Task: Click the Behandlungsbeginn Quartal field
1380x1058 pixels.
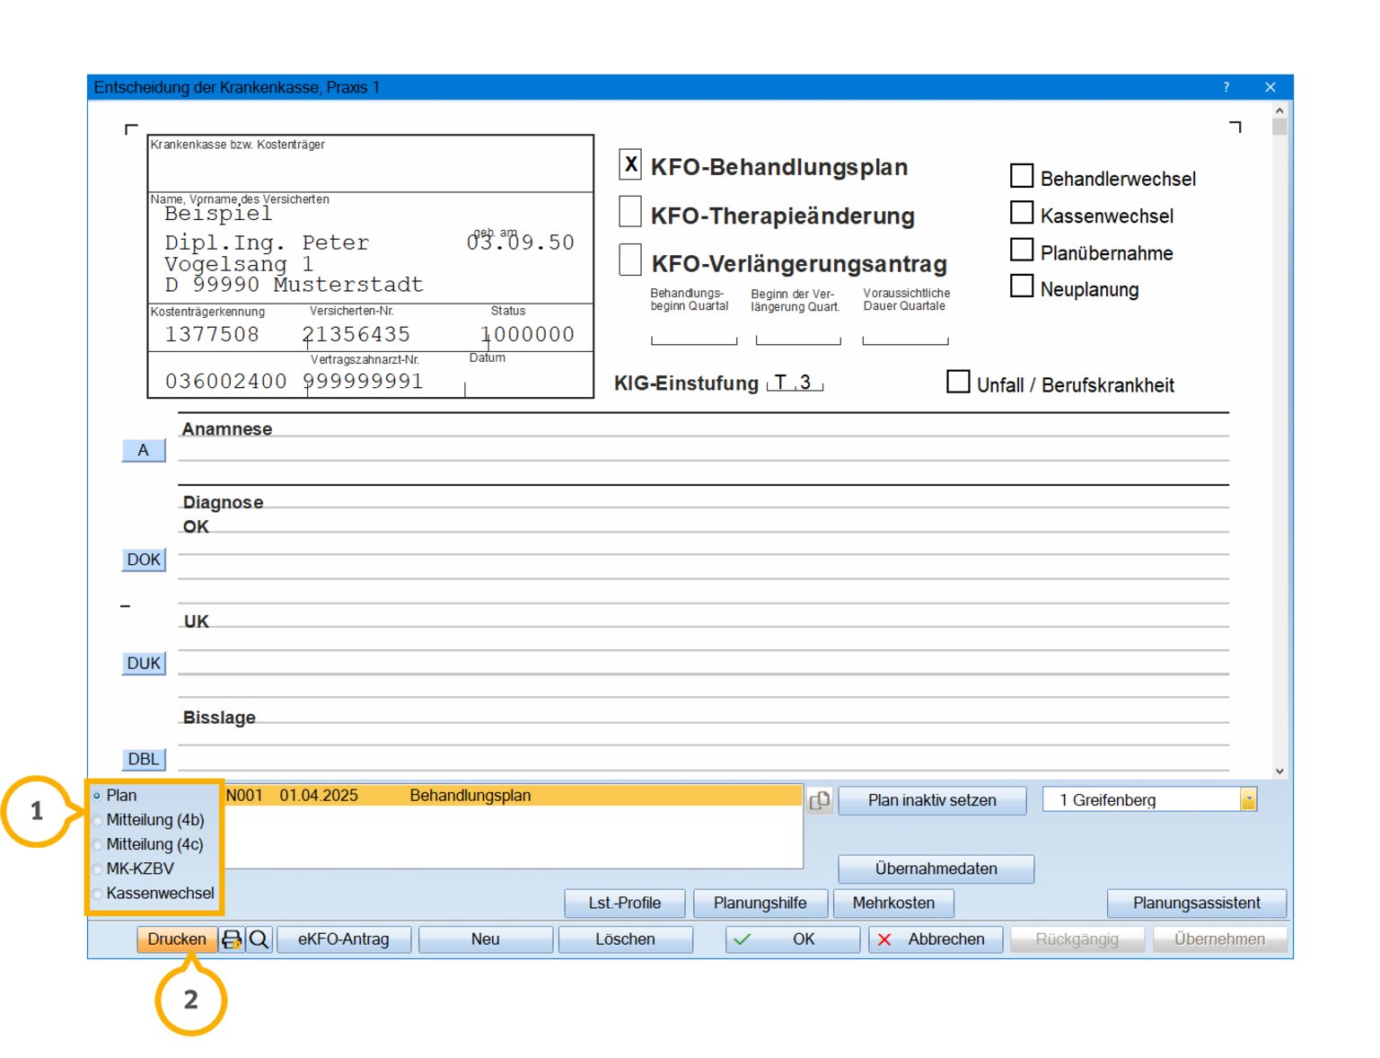Action: tap(694, 333)
